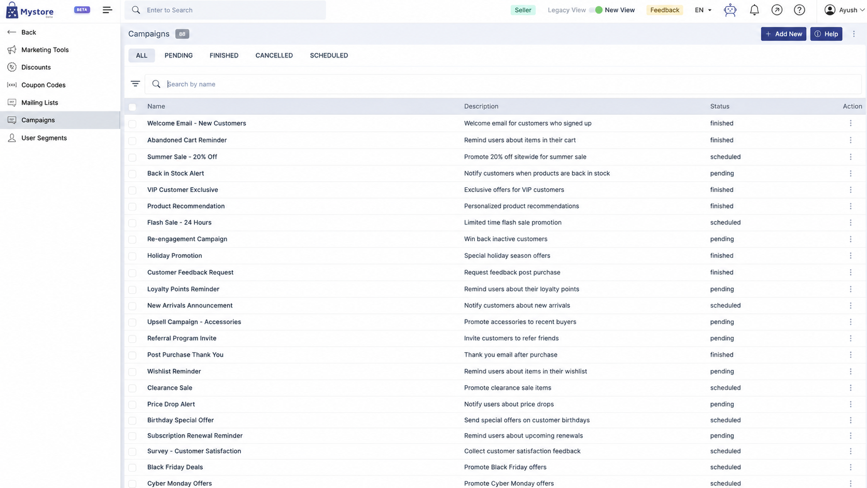Select 'Upsell Campaign - Accessories' row name
The image size is (867, 488).
click(194, 322)
